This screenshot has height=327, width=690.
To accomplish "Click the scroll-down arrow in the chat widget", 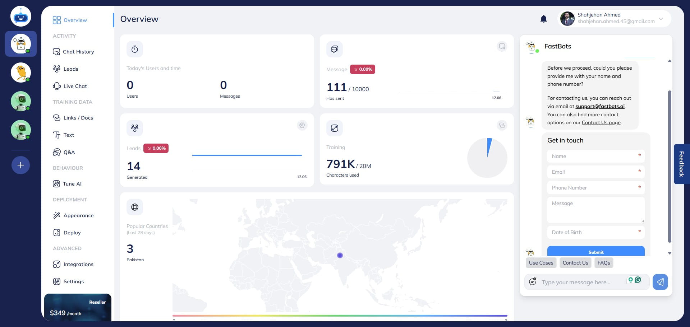I will click(670, 253).
